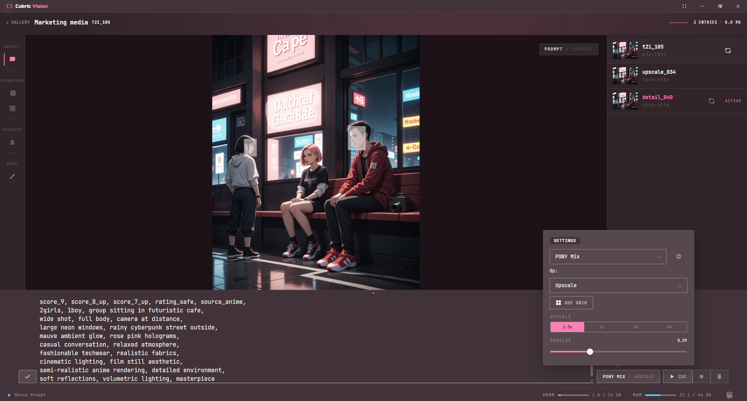
Task: Select 2x upscale factor
Action: 601,327
